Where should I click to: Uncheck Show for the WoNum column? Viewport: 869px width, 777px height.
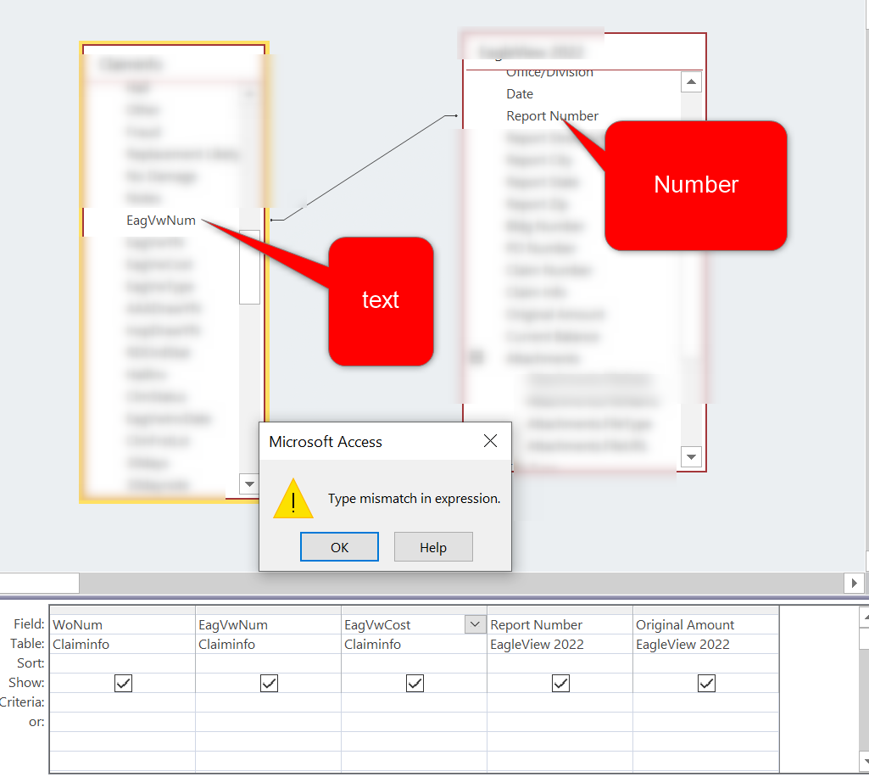pos(122,683)
